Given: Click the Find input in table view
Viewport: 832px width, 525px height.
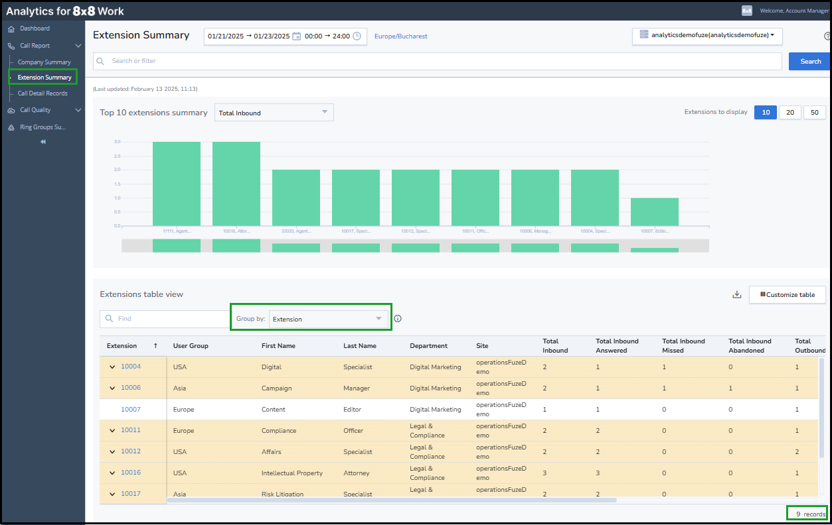Looking at the screenshot, I should pos(164,319).
